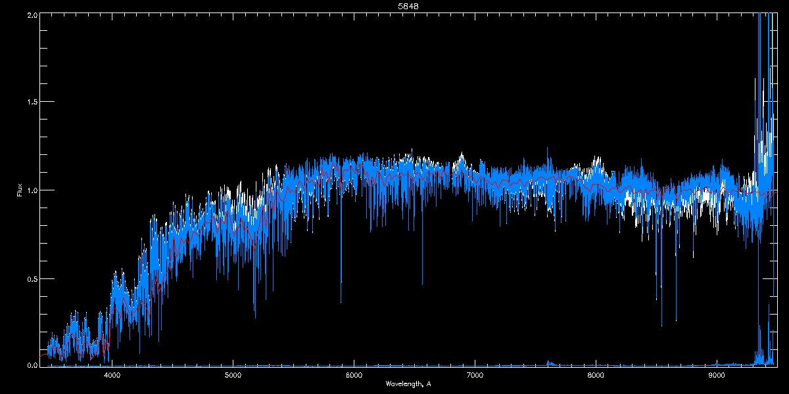Screen dimensions: 789x394
Task: Click the Wavelength, A x-axis label
Action: click(408, 383)
